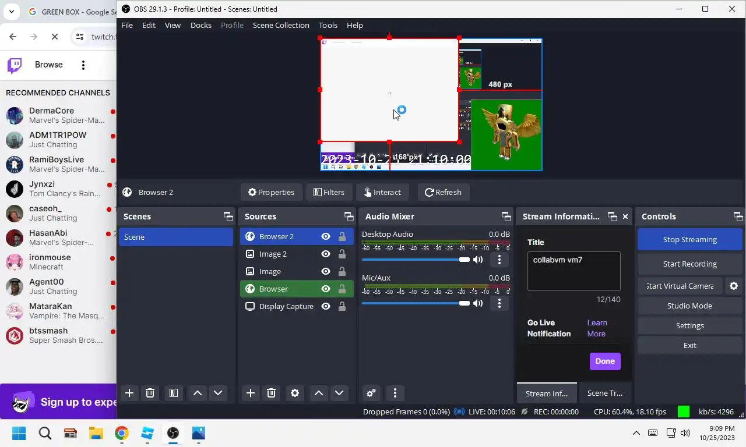Open advanced audio properties gears icon
This screenshot has height=447, width=746.
pos(371,393)
